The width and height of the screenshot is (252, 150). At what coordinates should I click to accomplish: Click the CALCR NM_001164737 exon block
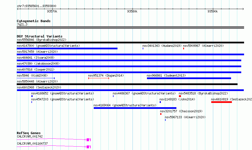click(x=88, y=147)
